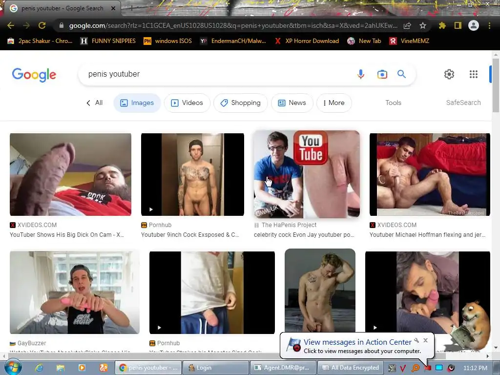Image resolution: width=500 pixels, height=375 pixels.
Task: Open File Explorer from the taskbar
Action: 60,368
